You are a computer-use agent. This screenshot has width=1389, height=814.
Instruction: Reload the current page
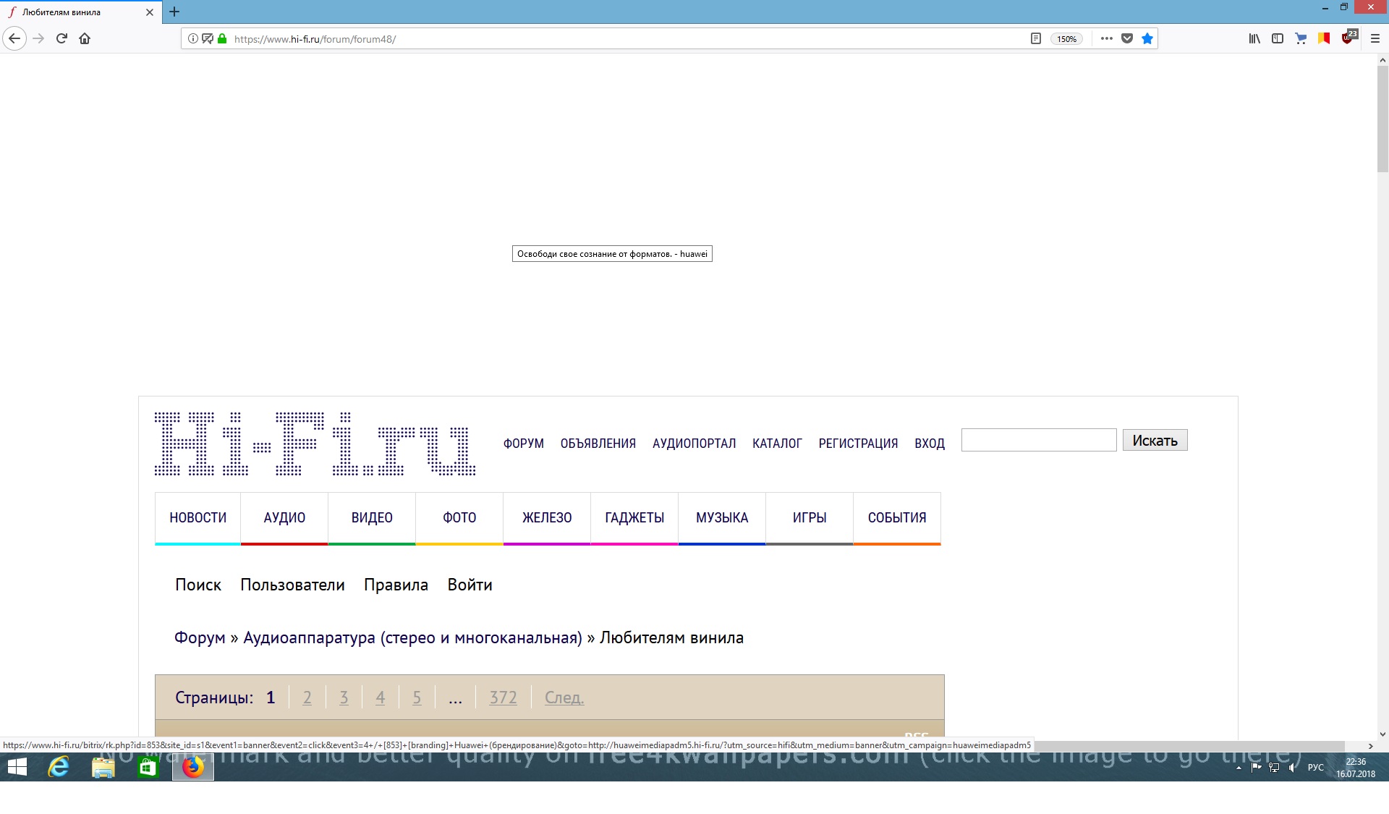pos(61,38)
